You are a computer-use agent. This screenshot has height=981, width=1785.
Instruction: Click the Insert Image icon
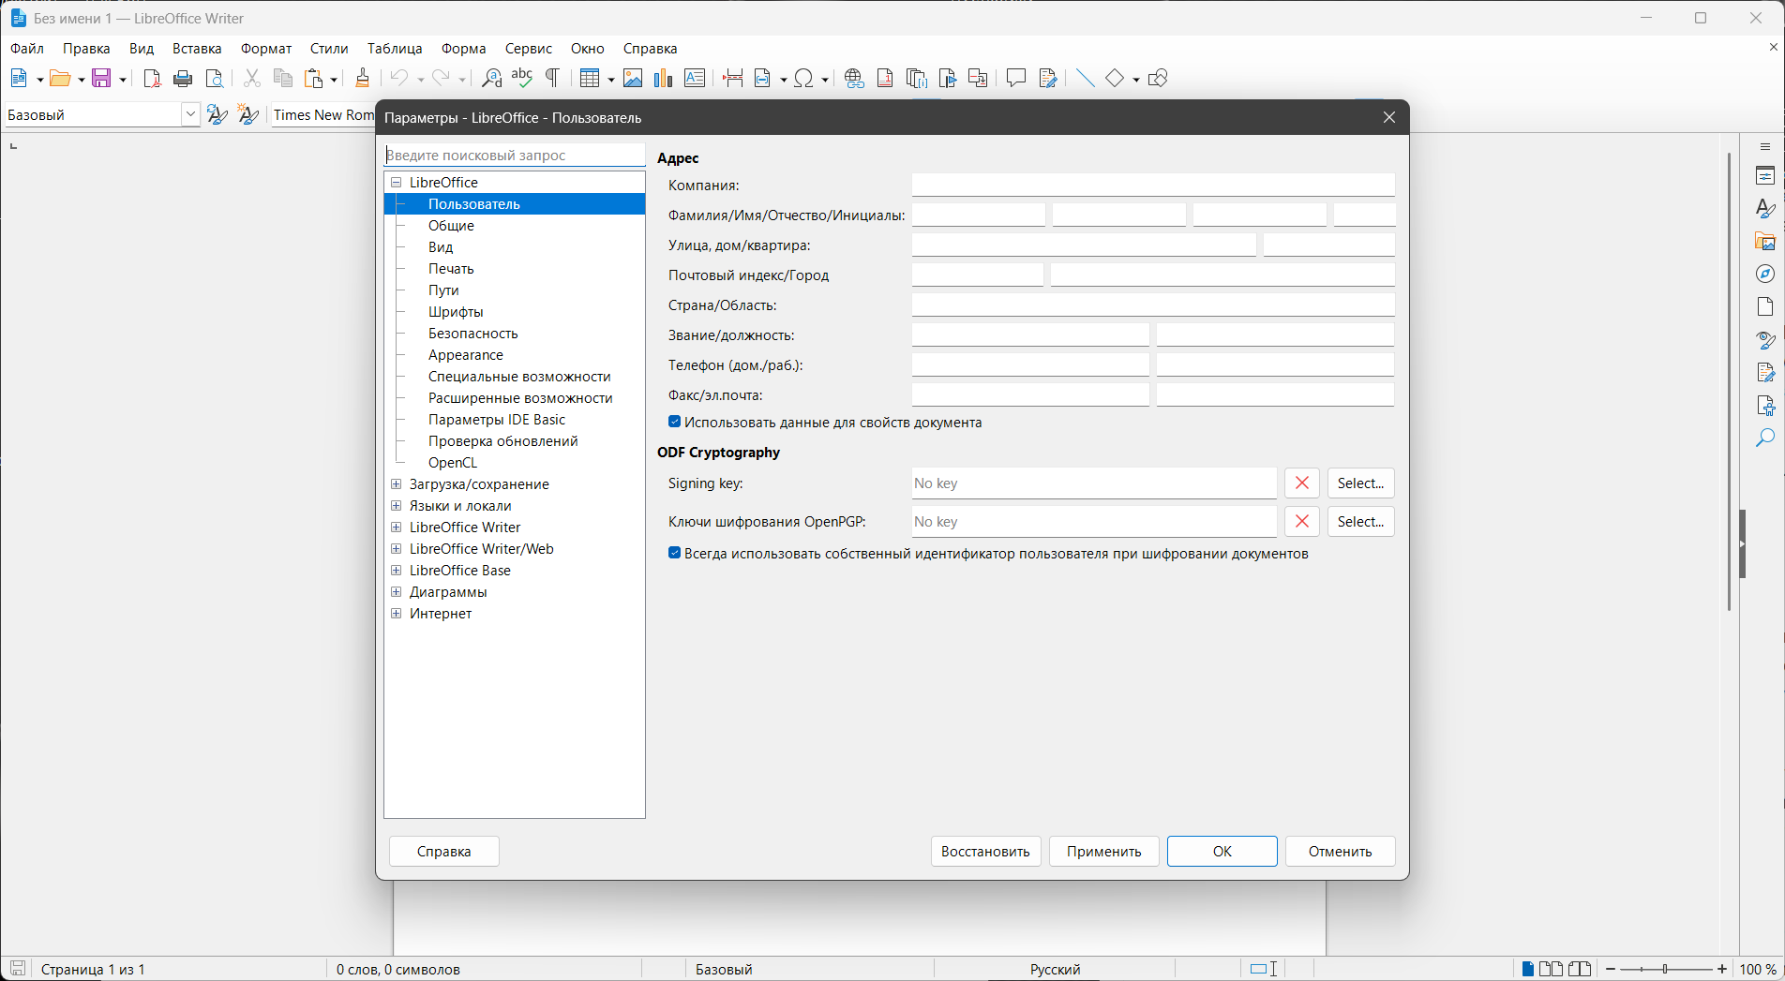633,79
